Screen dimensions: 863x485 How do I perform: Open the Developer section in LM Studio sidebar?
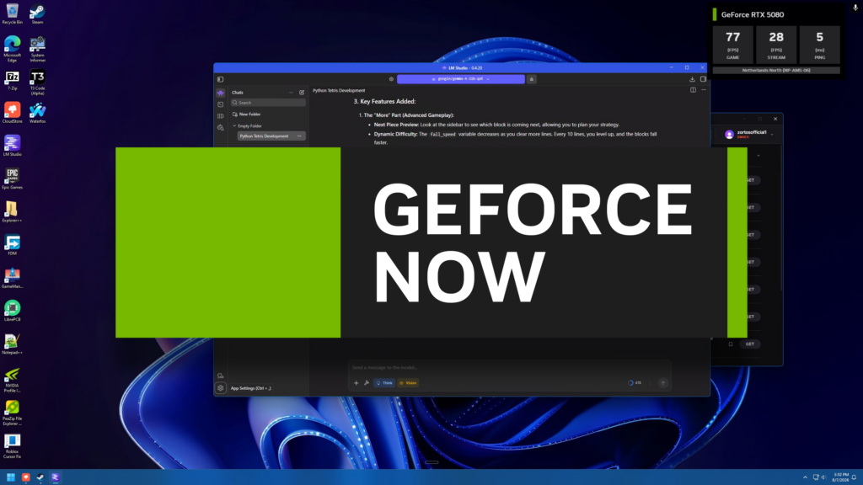[x=221, y=104]
